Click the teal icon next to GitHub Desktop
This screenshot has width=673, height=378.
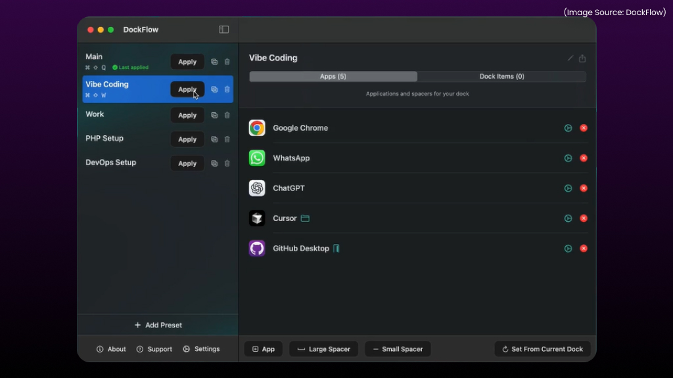[x=336, y=249]
